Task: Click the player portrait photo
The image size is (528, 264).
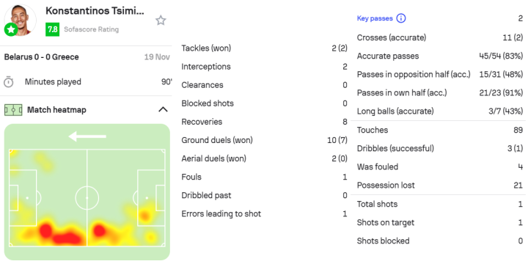Action: click(x=21, y=21)
